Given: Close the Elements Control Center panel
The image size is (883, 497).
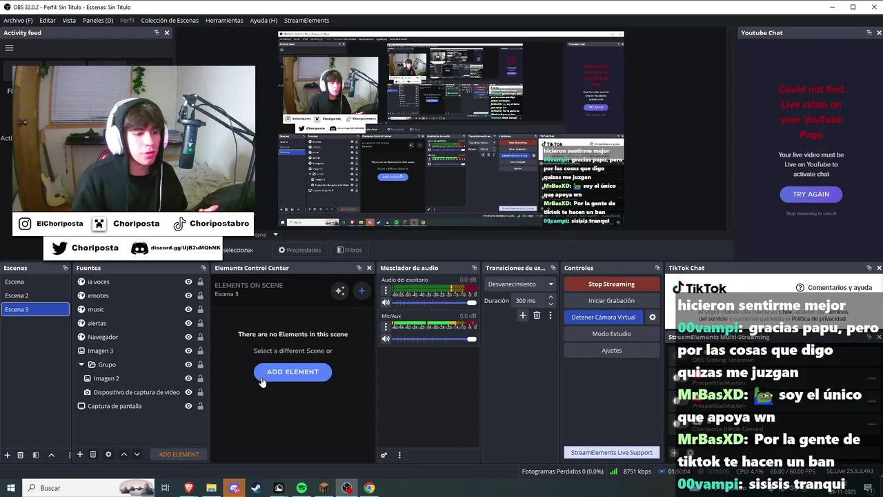Looking at the screenshot, I should (369, 268).
